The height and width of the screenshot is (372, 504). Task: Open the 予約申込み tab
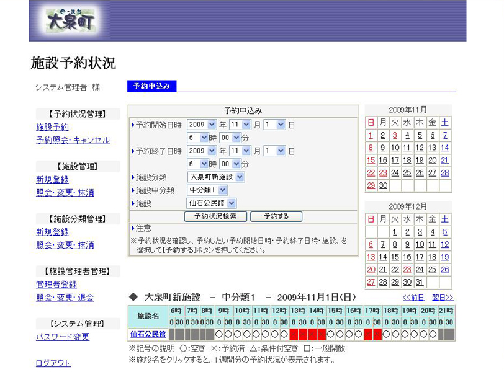point(151,86)
